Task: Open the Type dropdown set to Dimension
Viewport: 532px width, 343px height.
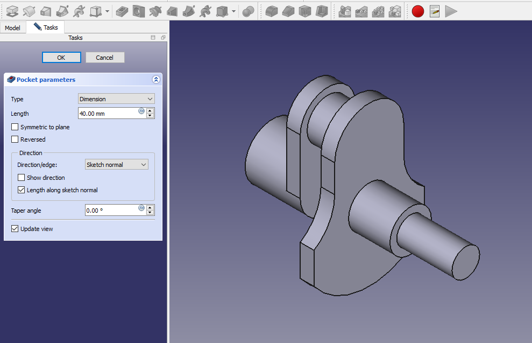Action: coord(116,99)
